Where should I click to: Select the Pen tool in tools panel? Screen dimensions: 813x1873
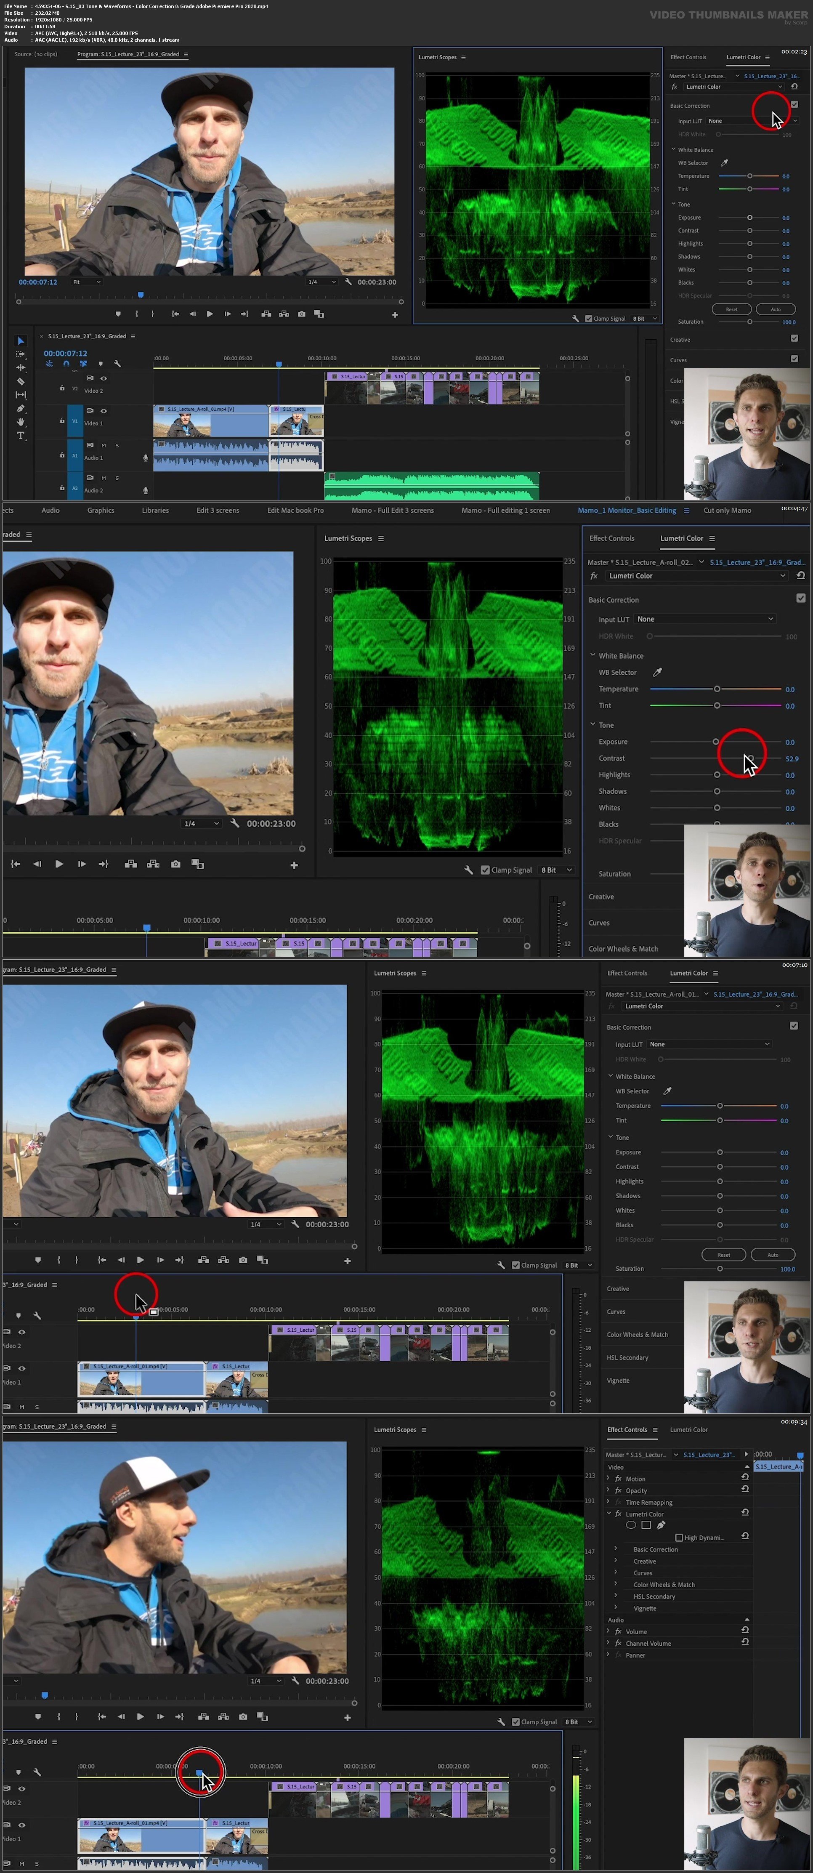[20, 409]
